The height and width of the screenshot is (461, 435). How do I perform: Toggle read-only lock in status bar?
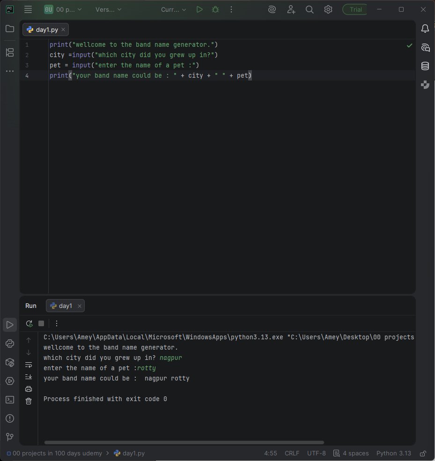(423, 454)
